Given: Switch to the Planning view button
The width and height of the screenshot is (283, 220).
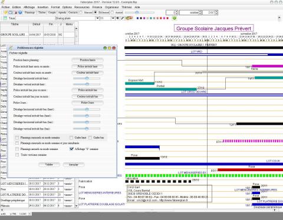Looking at the screenshot, I should (x=29, y=12).
